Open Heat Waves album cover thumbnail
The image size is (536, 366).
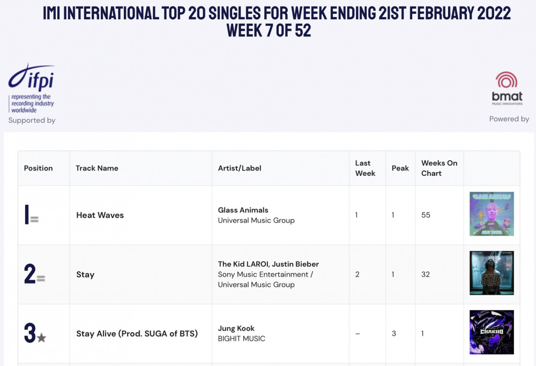pyautogui.click(x=492, y=214)
